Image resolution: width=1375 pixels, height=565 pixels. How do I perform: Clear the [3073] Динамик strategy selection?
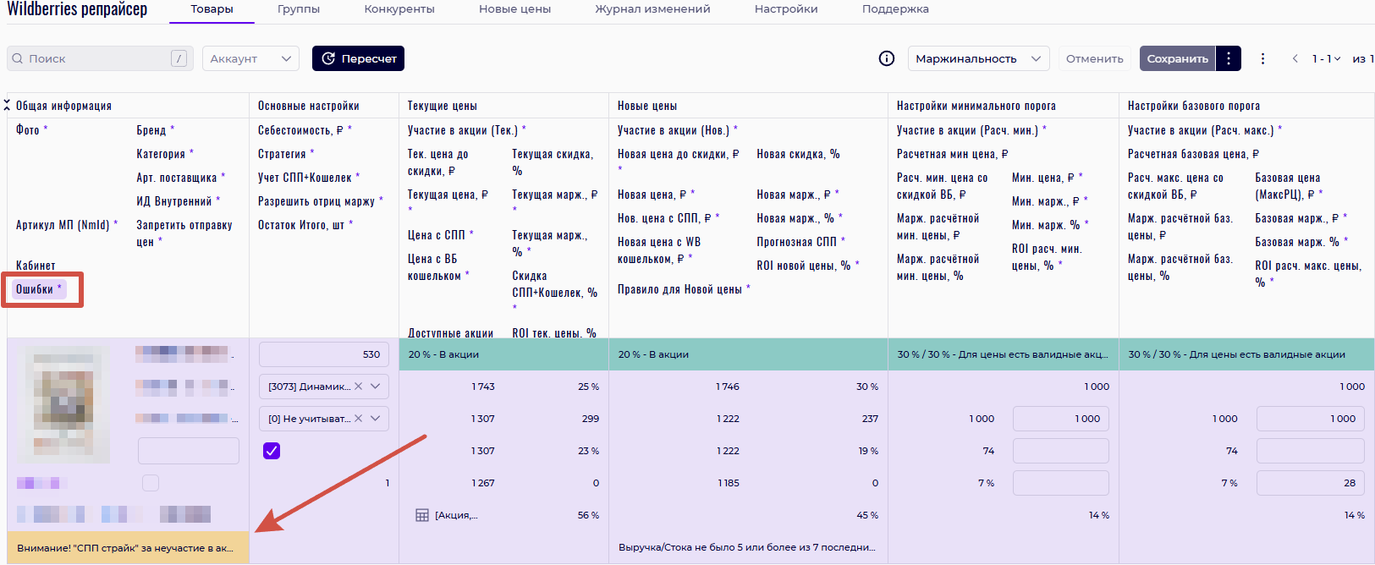coord(359,387)
